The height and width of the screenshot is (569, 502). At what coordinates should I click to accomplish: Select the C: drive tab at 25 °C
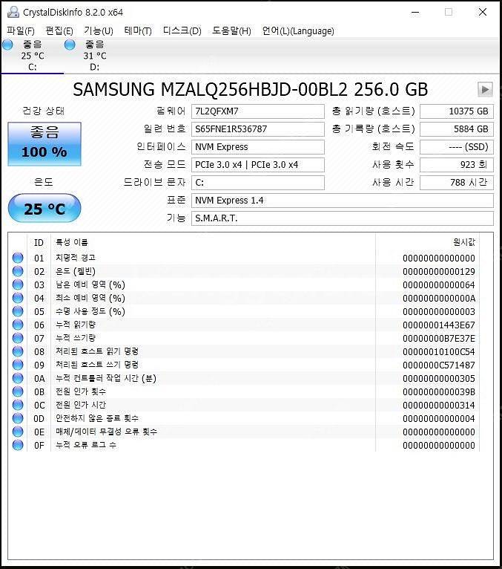(x=32, y=56)
